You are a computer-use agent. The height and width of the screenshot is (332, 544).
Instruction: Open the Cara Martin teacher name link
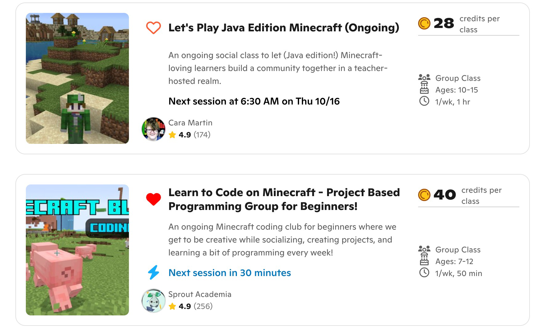pyautogui.click(x=190, y=123)
